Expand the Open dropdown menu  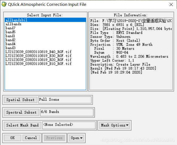coord(76,138)
